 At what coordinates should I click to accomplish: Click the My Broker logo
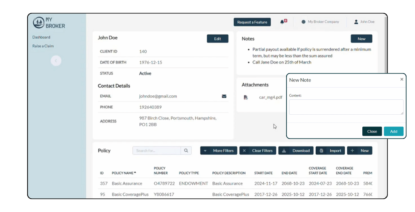click(49, 23)
